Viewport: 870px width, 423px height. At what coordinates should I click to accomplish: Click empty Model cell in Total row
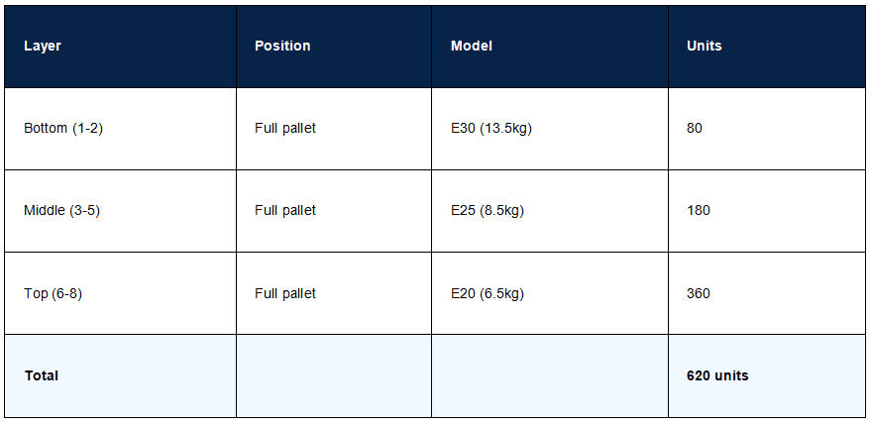550,375
